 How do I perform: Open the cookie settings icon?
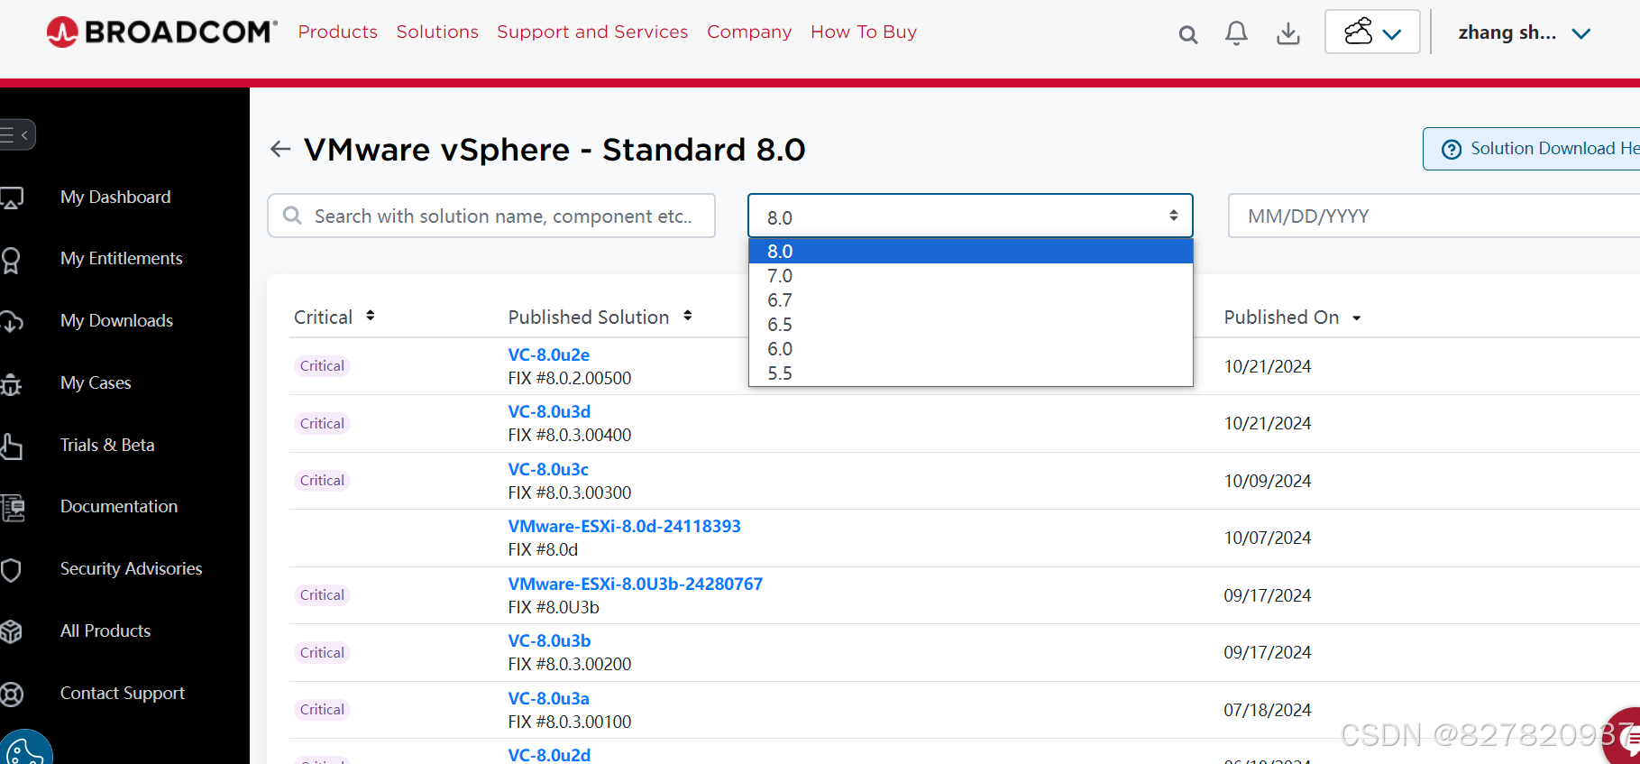pyautogui.click(x=24, y=749)
